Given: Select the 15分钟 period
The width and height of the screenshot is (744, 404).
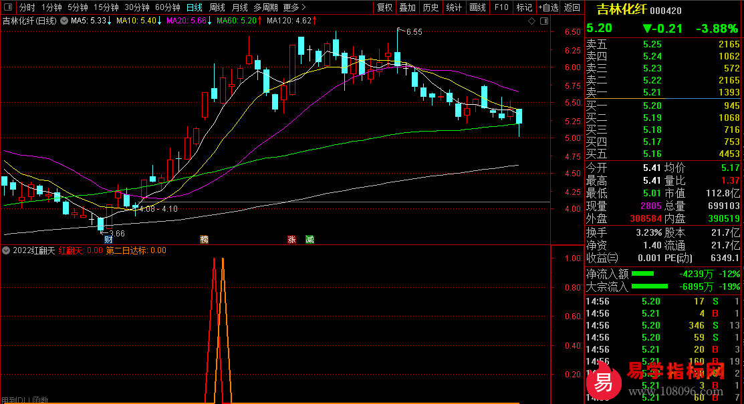Looking at the screenshot, I should point(106,7).
